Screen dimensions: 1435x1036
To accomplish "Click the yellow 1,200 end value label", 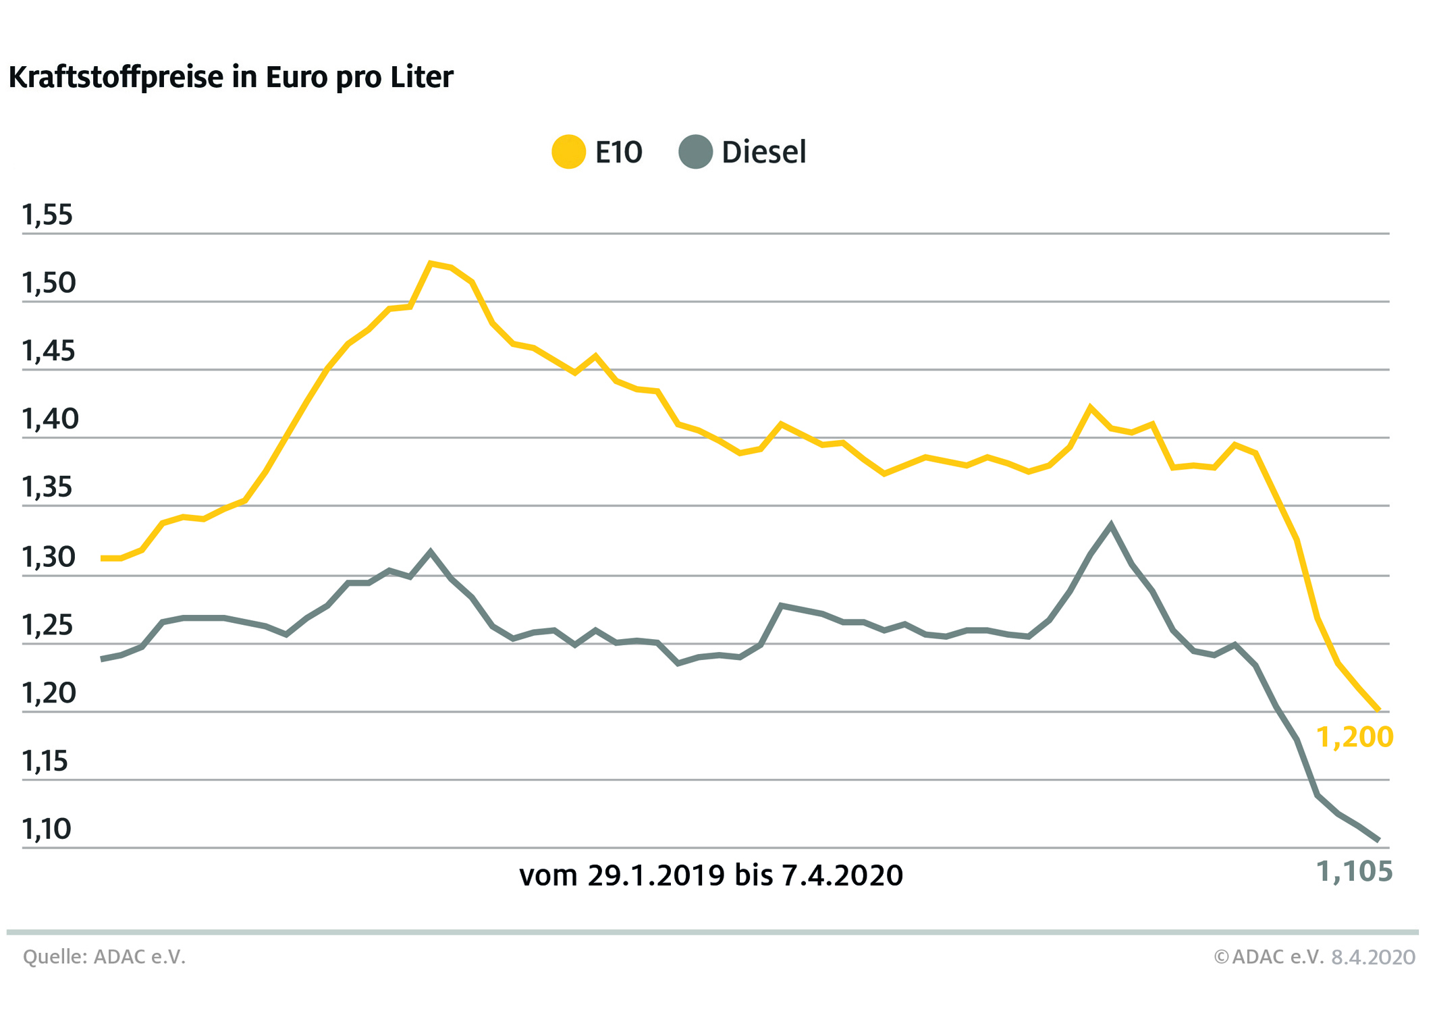I will [1354, 737].
